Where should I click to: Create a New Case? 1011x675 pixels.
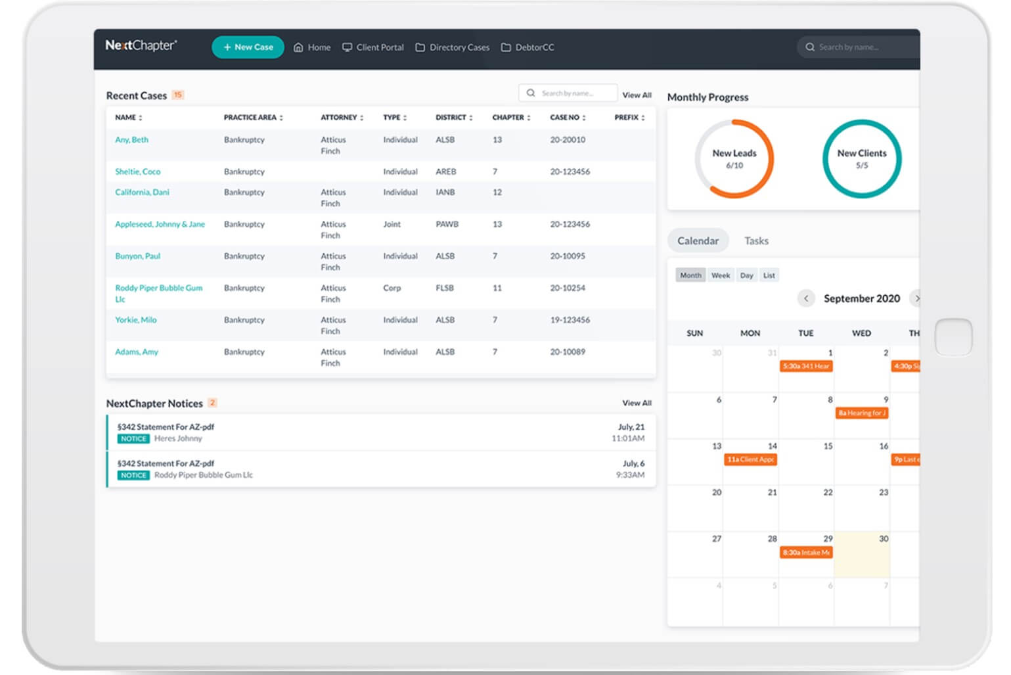coord(248,47)
